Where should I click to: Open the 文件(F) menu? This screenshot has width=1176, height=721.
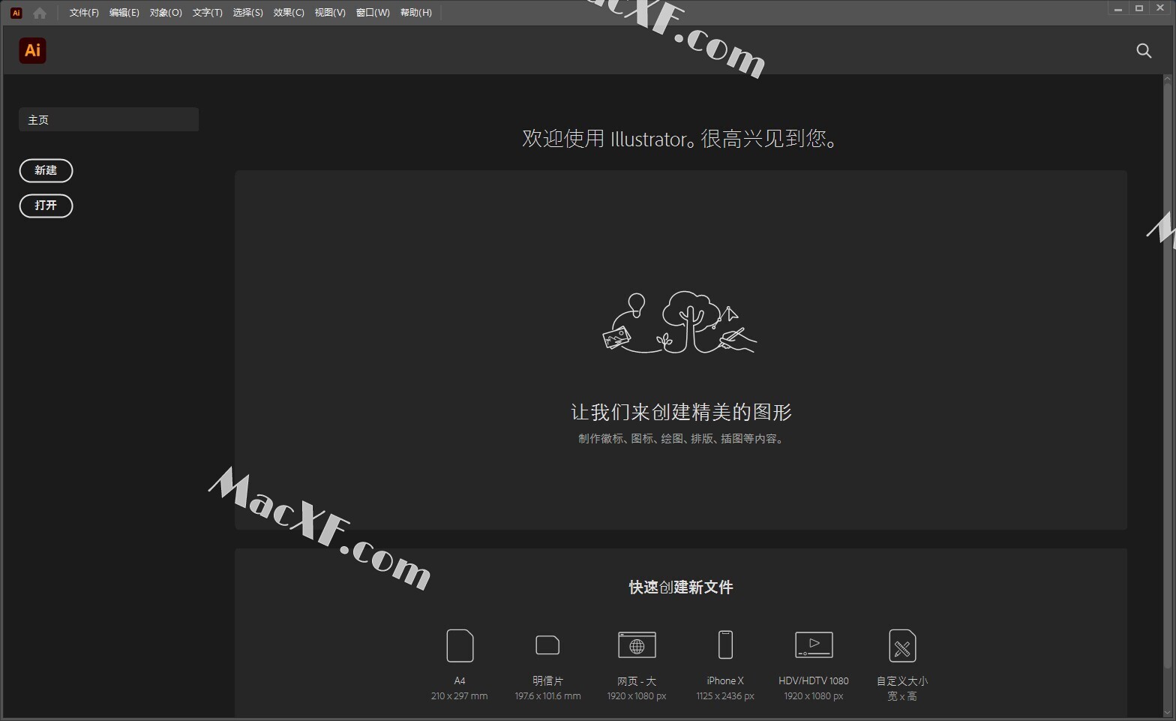(84, 13)
